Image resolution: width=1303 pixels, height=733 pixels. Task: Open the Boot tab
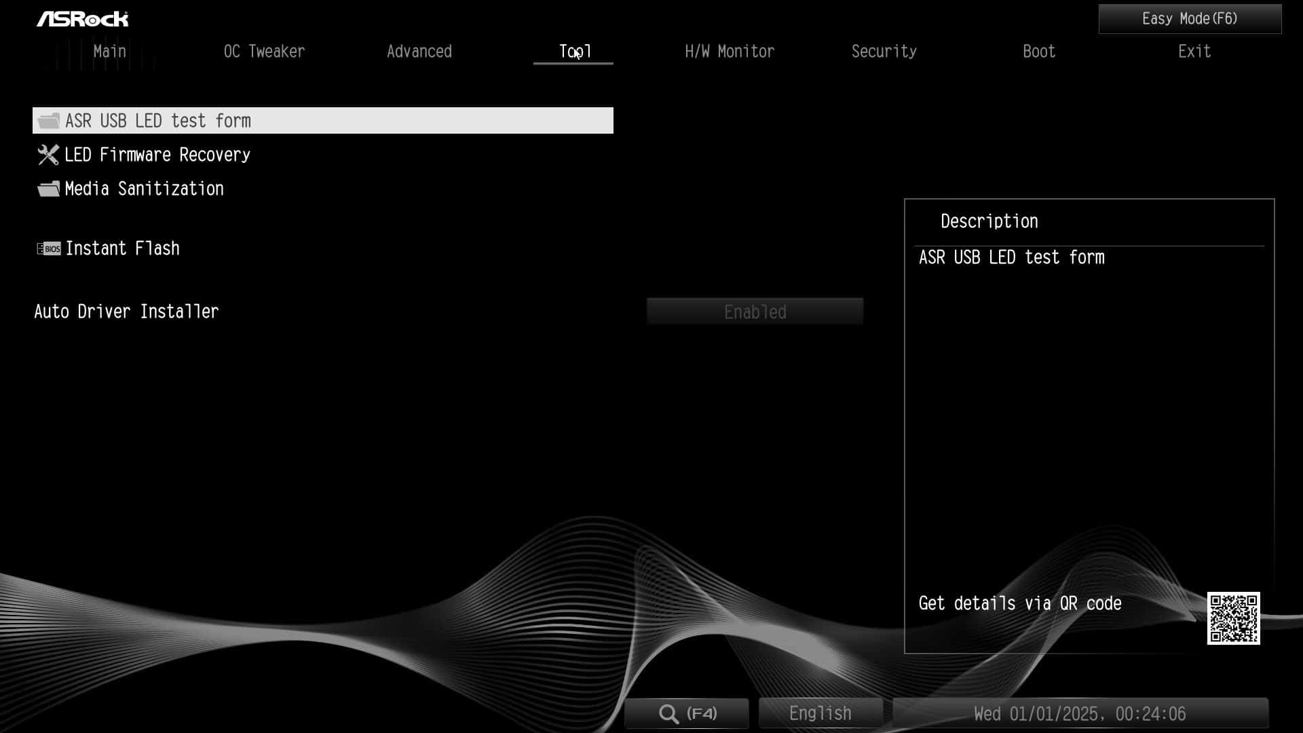(x=1039, y=52)
